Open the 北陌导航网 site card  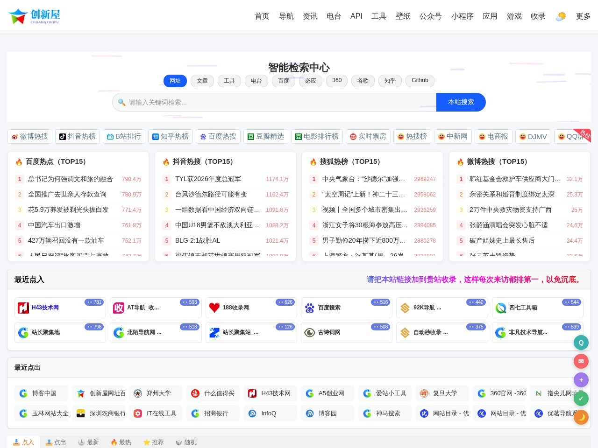click(156, 332)
